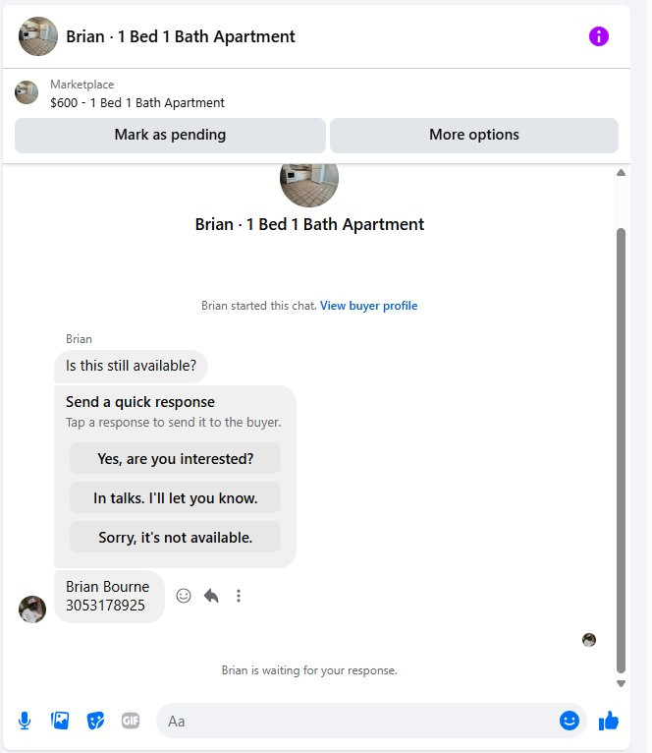This screenshot has width=652, height=753.
Task: Open the sticker picker icon
Action: (95, 721)
